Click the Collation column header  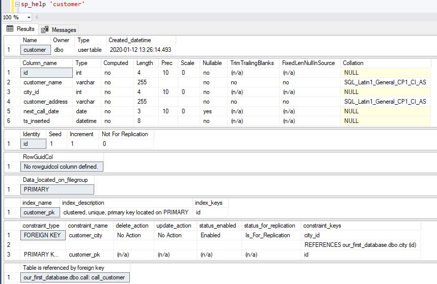point(353,63)
